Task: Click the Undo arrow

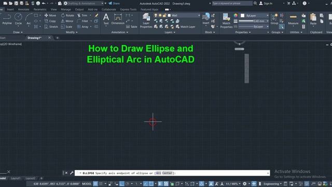Action: 44,4
